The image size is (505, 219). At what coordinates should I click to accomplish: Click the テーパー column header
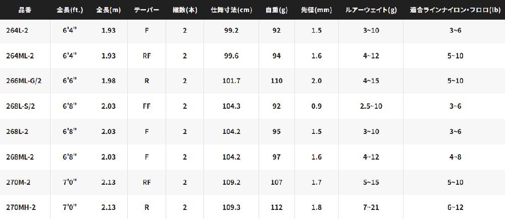click(146, 10)
